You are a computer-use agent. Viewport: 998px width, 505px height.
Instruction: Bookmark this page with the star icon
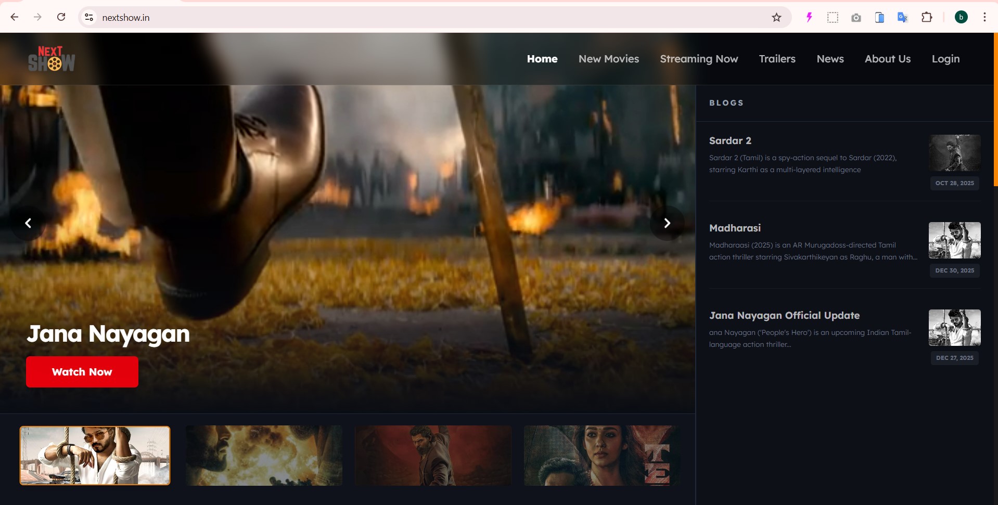click(x=776, y=18)
